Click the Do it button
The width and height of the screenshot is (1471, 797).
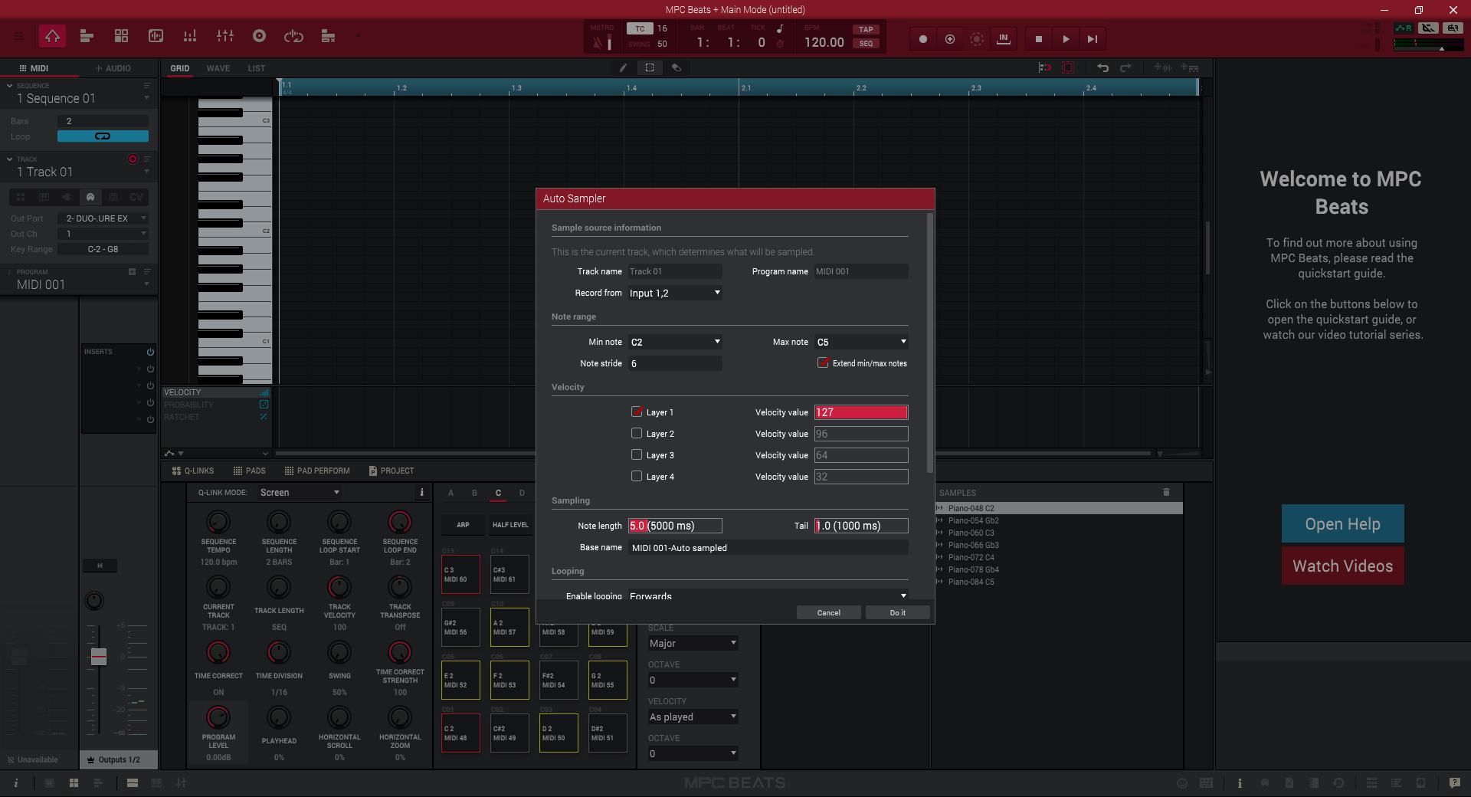coord(898,612)
